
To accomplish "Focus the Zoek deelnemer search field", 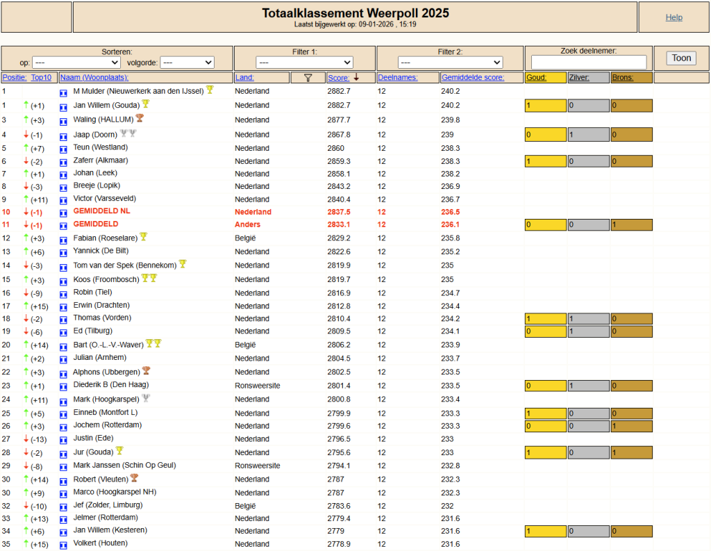I will [589, 62].
